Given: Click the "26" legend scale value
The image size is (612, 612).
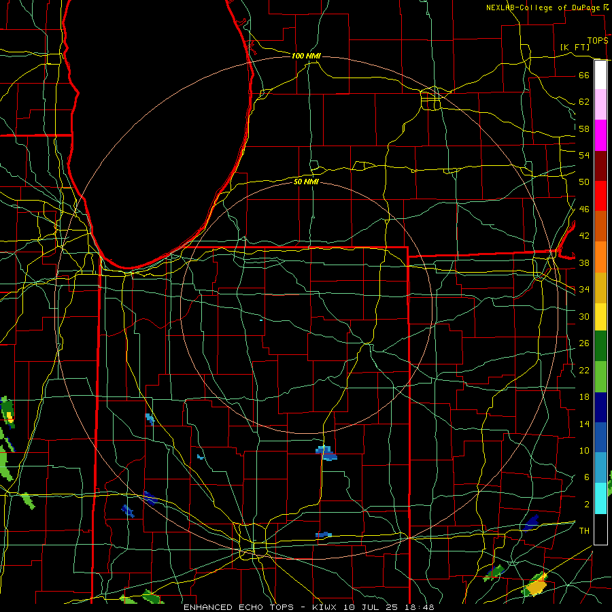Looking at the screenshot, I should (584, 343).
